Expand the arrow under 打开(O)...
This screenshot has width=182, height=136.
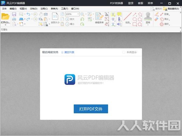pyautogui.click(x=5, y=25)
